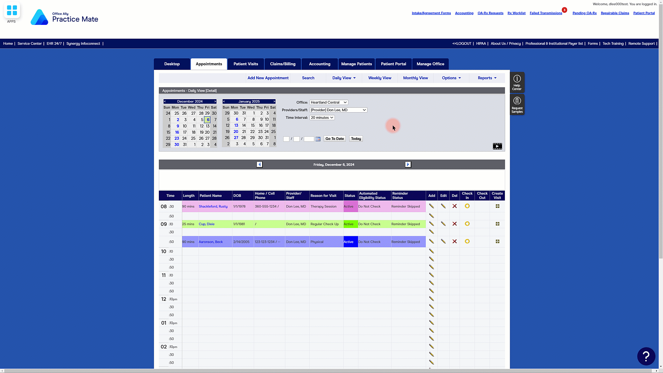Click the month input field
The width and height of the screenshot is (663, 373).
click(286, 139)
